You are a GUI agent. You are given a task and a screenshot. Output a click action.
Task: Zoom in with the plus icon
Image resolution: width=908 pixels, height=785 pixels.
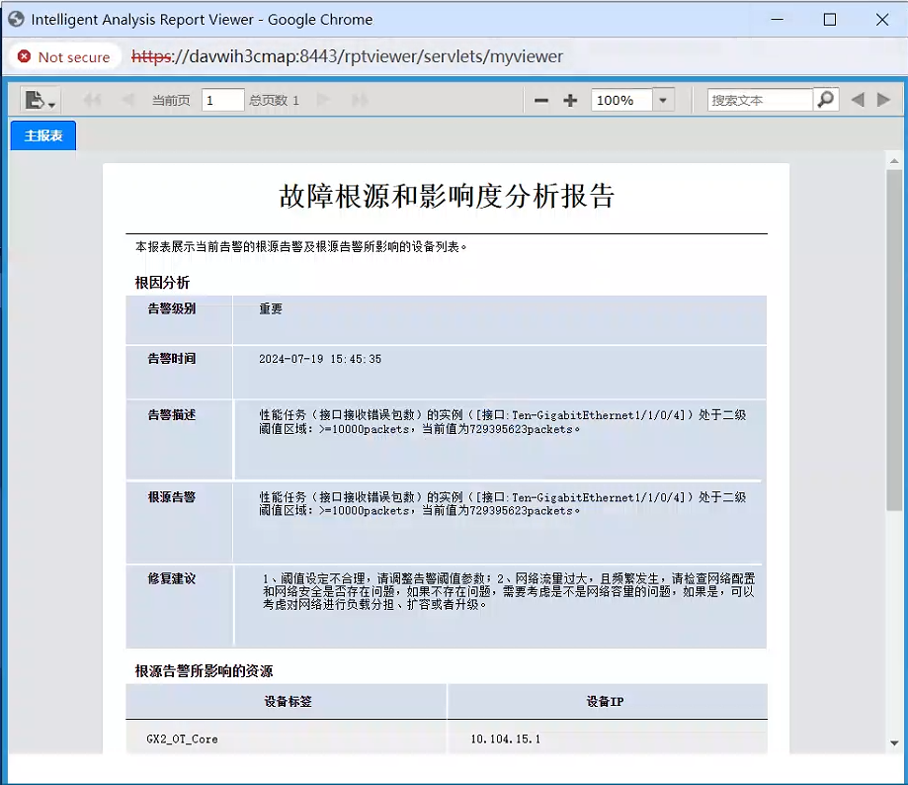tap(570, 101)
